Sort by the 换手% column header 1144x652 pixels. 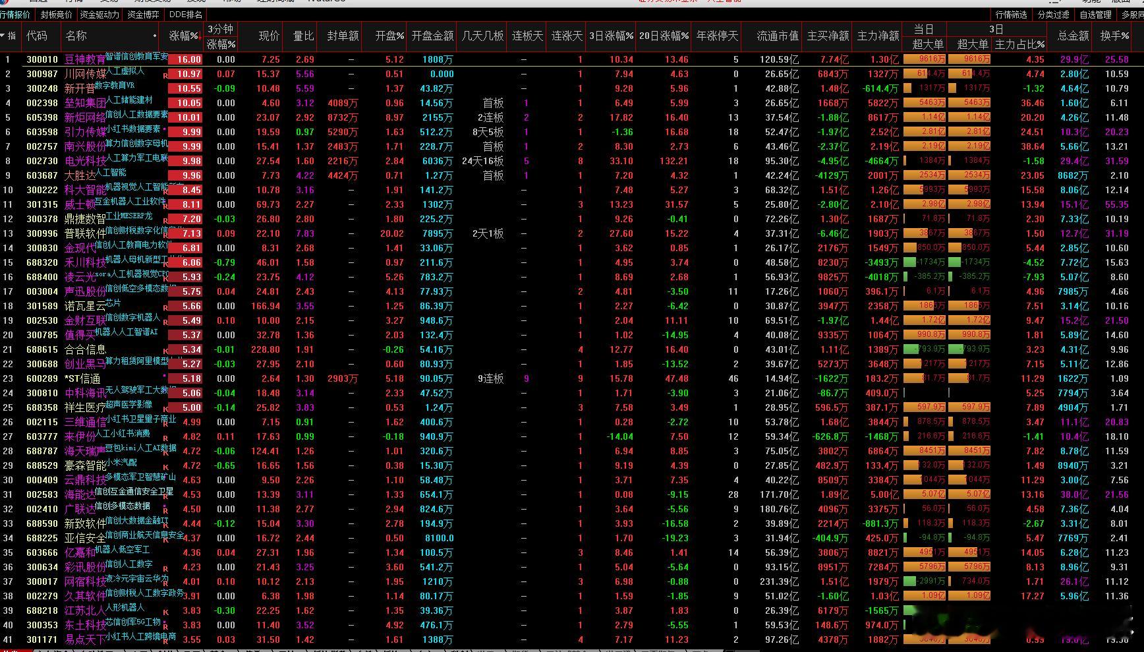pyautogui.click(x=1114, y=36)
